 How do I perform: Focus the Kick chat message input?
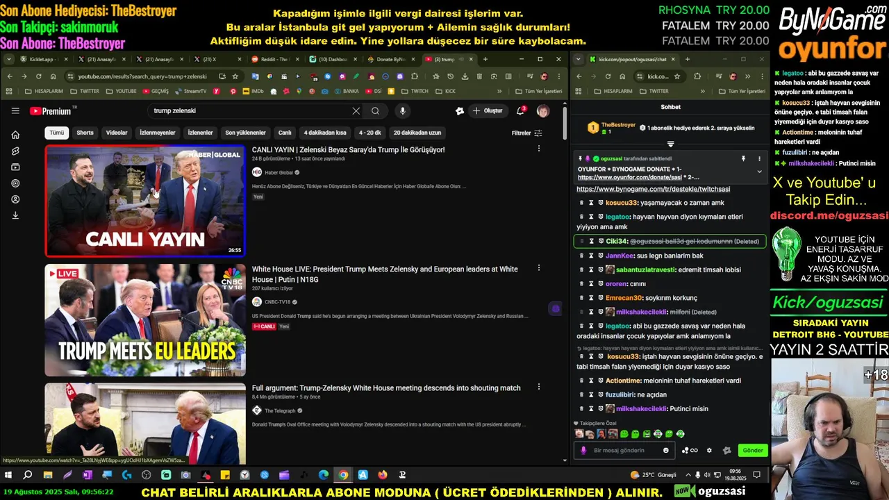click(625, 450)
